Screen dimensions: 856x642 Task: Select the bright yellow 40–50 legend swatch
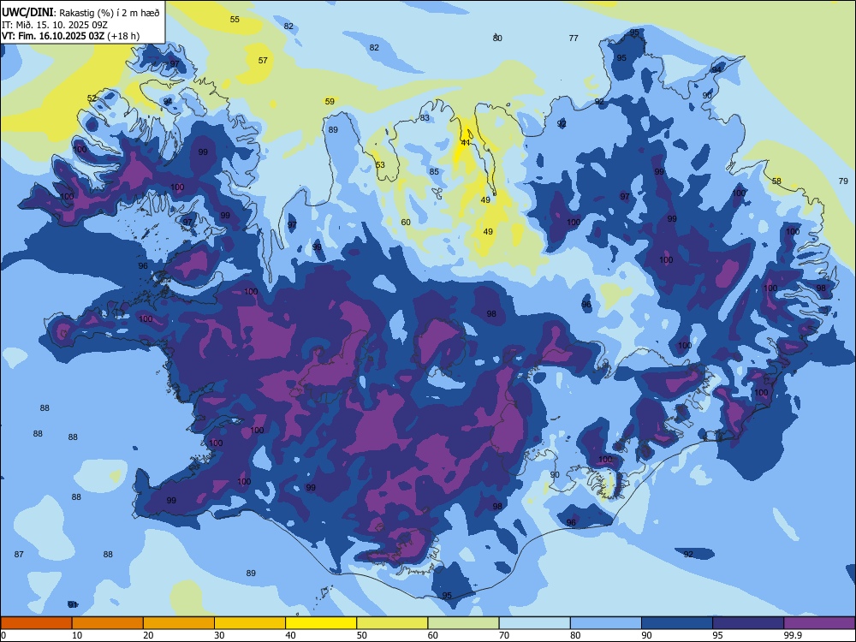tap(321, 623)
